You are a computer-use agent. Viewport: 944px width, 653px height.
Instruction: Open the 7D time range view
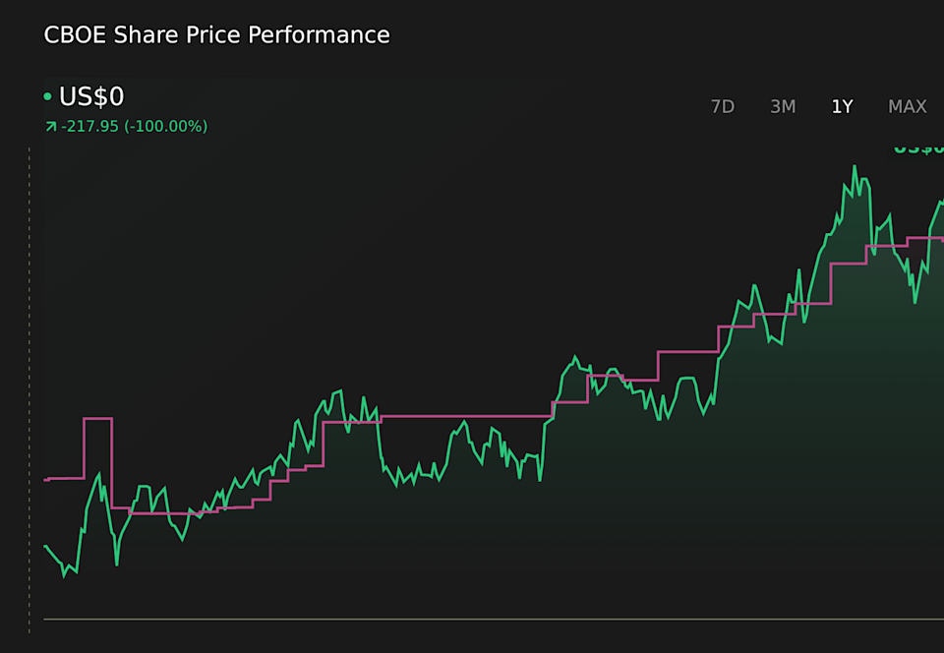723,106
